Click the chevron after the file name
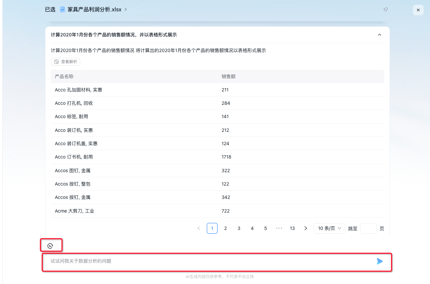Viewport: 430px width, 284px height. click(126, 10)
